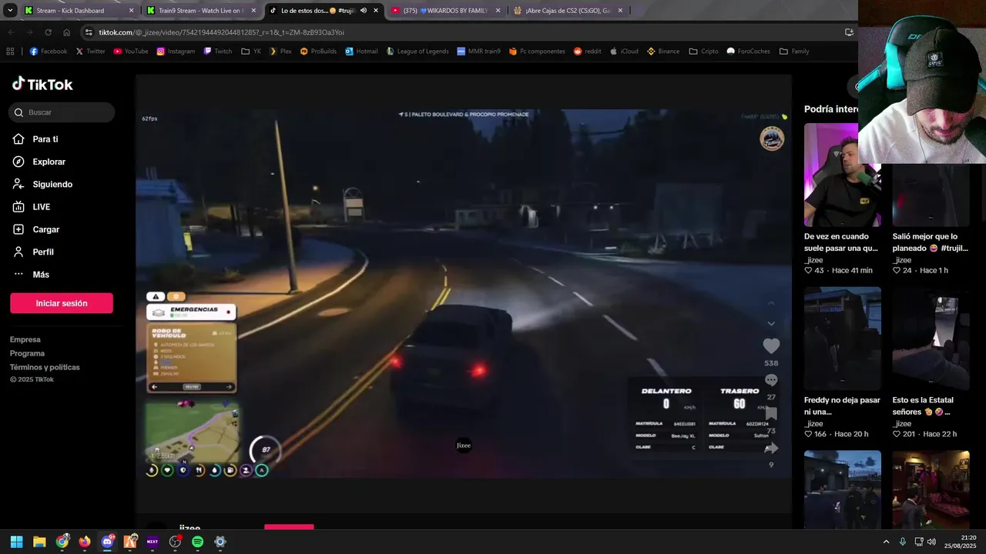Open the LIVE section
This screenshot has height=554, width=986.
[32, 207]
